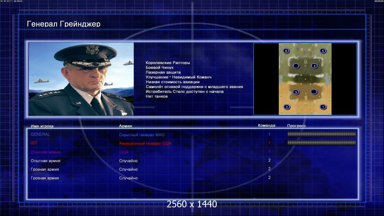This screenshot has height=216, width=384.
Task: Click General Granger's portrait image
Action: pyautogui.click(x=81, y=79)
